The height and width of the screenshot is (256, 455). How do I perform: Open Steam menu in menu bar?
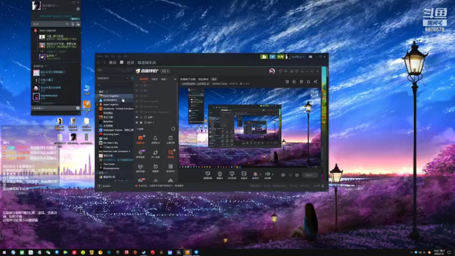pos(100,56)
